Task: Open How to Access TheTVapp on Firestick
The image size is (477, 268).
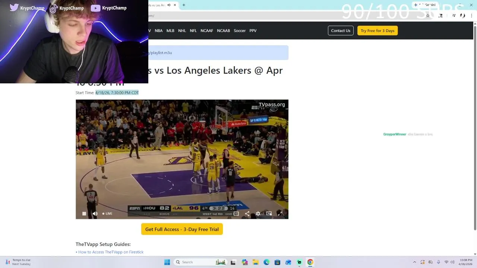Action: [x=111, y=252]
